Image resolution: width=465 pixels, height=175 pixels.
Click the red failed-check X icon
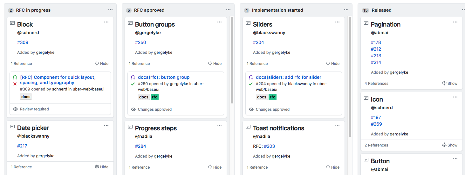(x=15, y=84)
